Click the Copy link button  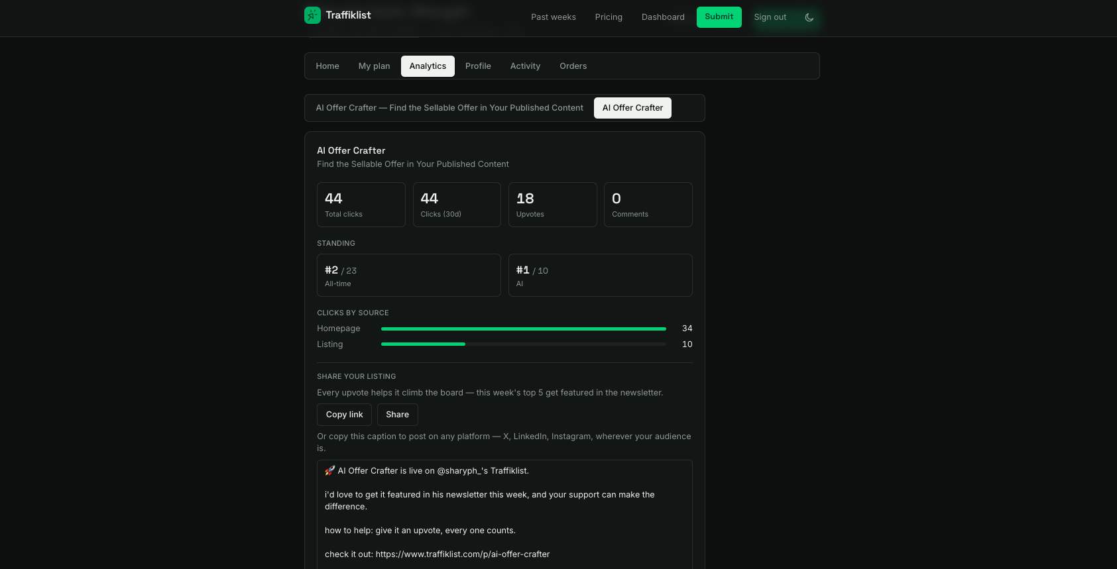coord(345,415)
